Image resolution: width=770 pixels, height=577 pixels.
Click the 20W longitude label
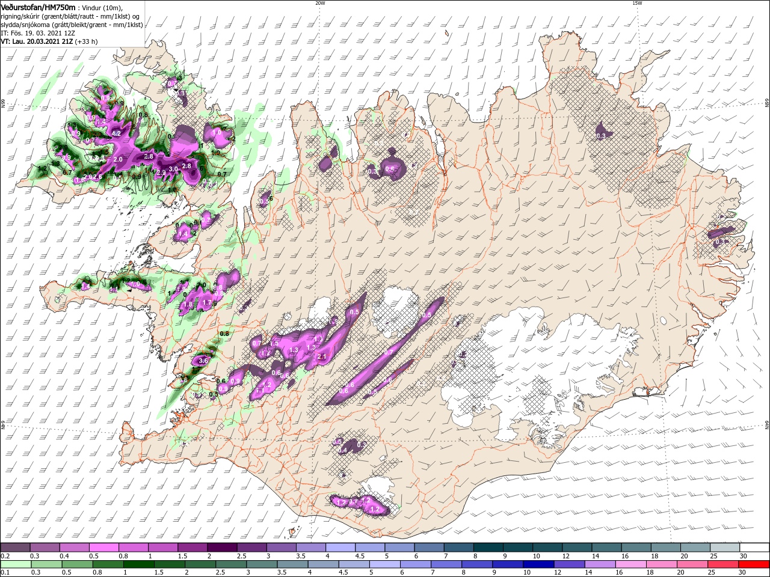(x=320, y=3)
